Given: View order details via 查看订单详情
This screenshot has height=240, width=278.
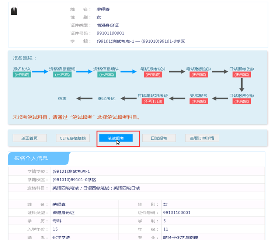Looking at the screenshot, I should click(202, 138).
